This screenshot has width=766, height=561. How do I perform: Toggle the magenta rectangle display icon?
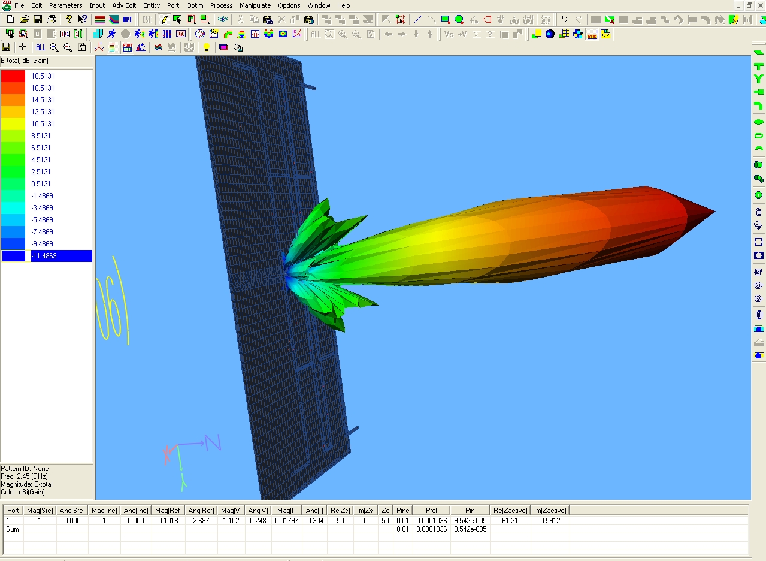click(223, 47)
